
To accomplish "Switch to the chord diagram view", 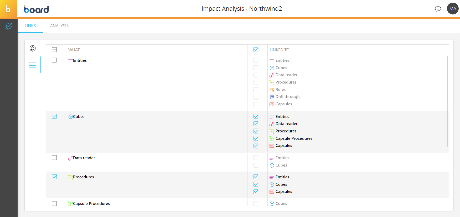I will pyautogui.click(x=33, y=48).
